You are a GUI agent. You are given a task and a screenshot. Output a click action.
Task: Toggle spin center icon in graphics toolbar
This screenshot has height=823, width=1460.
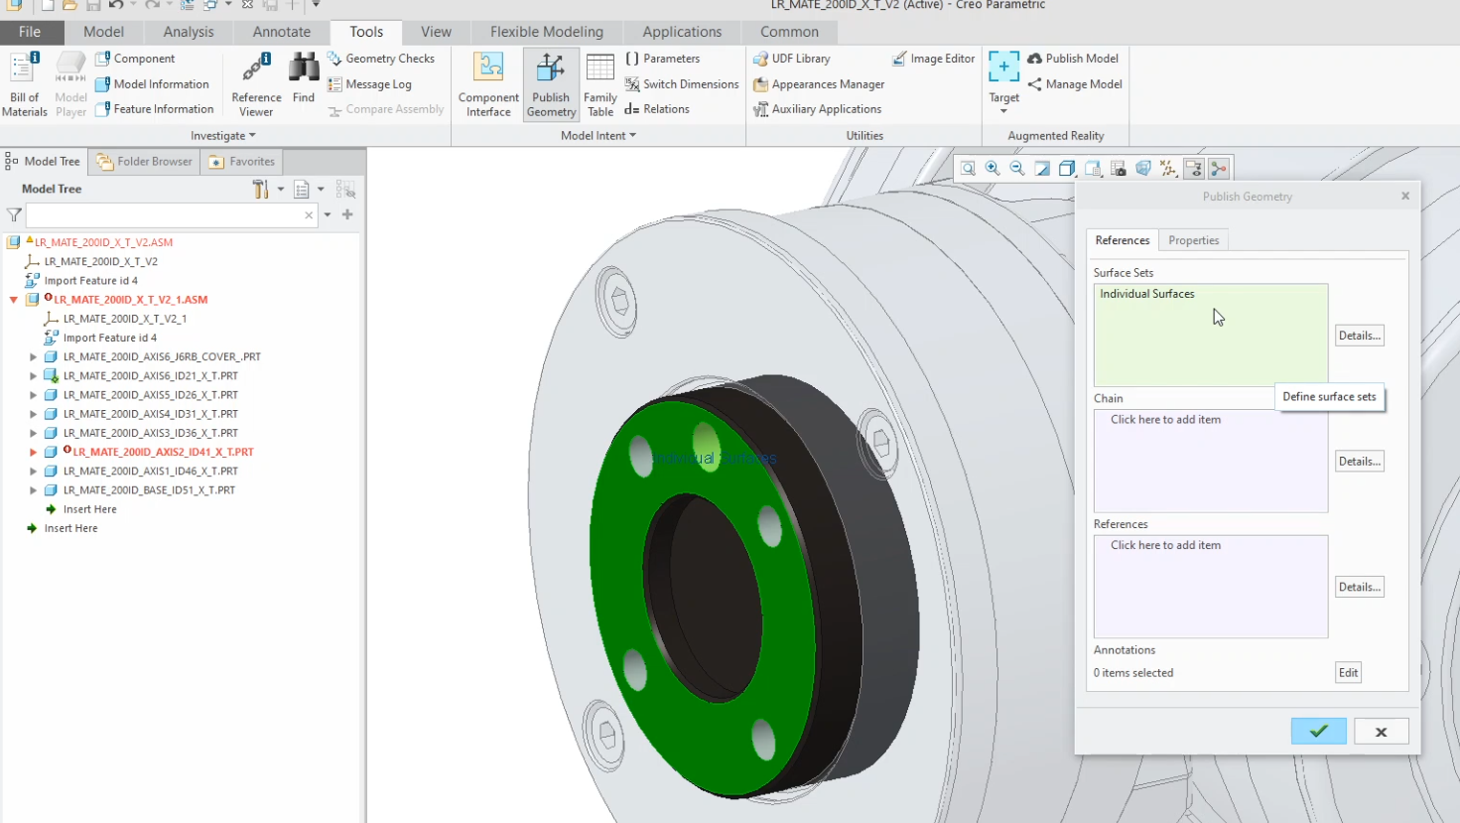coord(1219,169)
